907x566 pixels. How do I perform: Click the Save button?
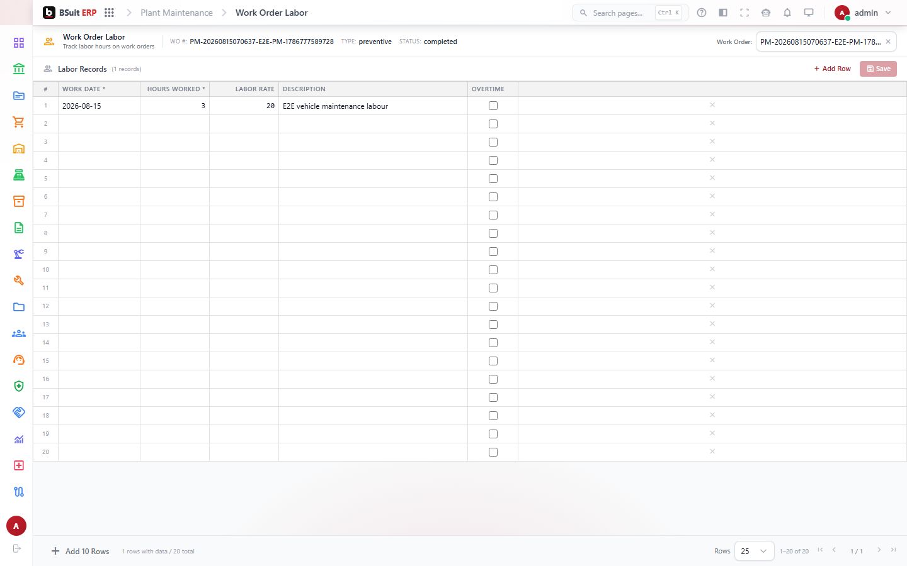coord(878,69)
